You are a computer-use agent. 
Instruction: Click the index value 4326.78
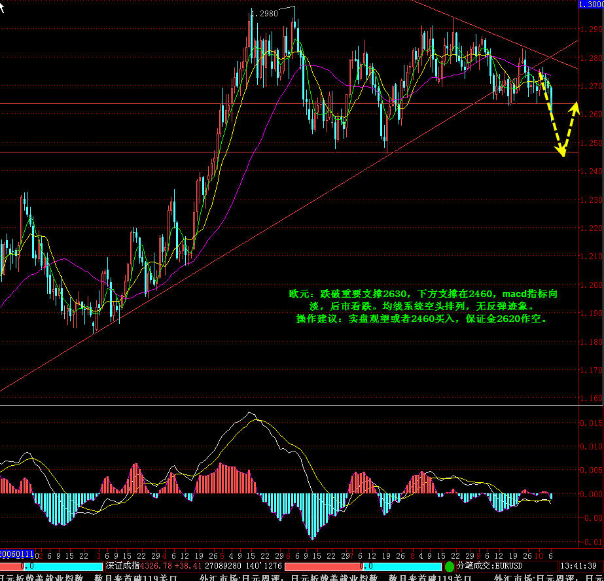click(x=156, y=567)
